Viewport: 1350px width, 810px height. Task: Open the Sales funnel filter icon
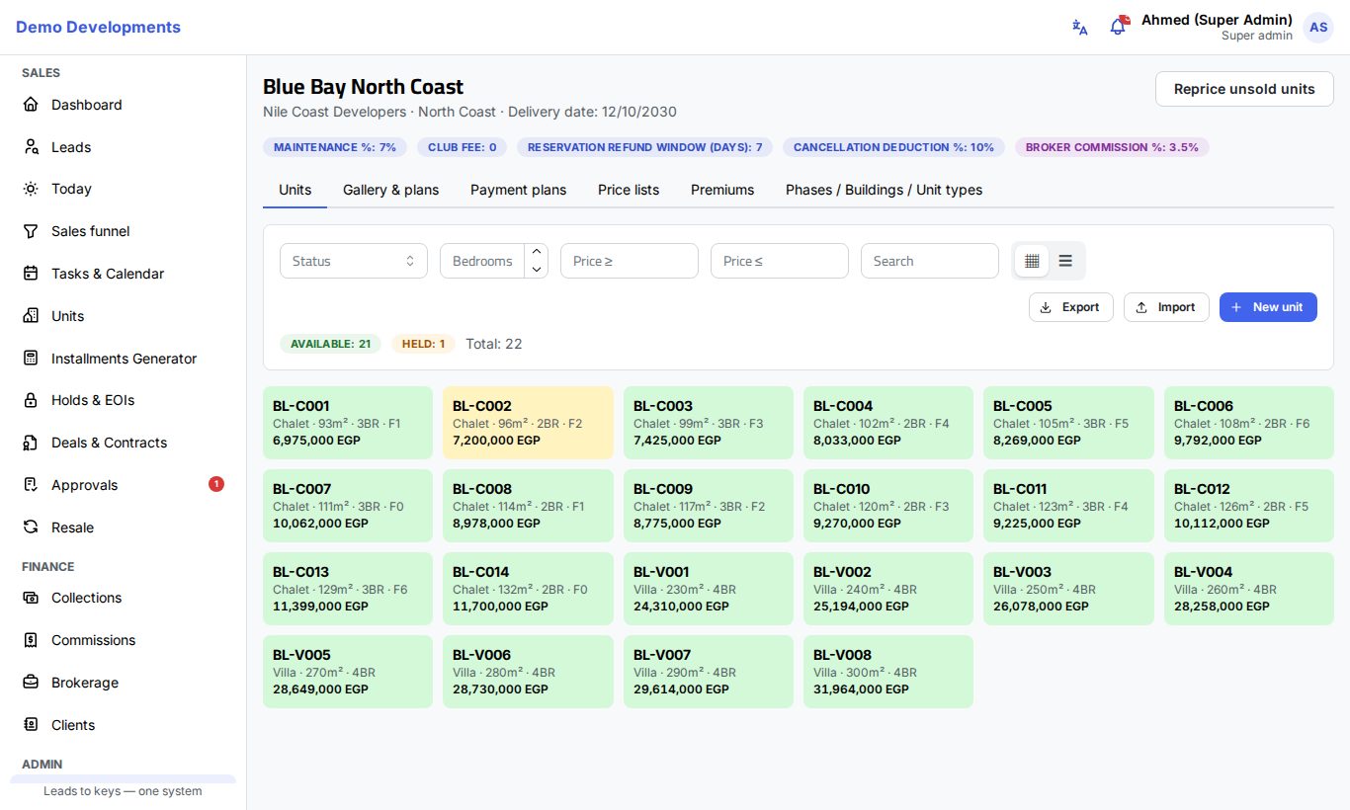[x=31, y=231]
